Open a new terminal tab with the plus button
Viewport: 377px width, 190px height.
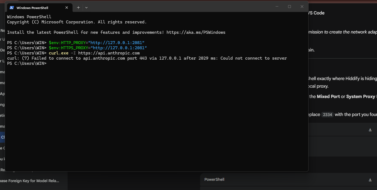(x=78, y=8)
